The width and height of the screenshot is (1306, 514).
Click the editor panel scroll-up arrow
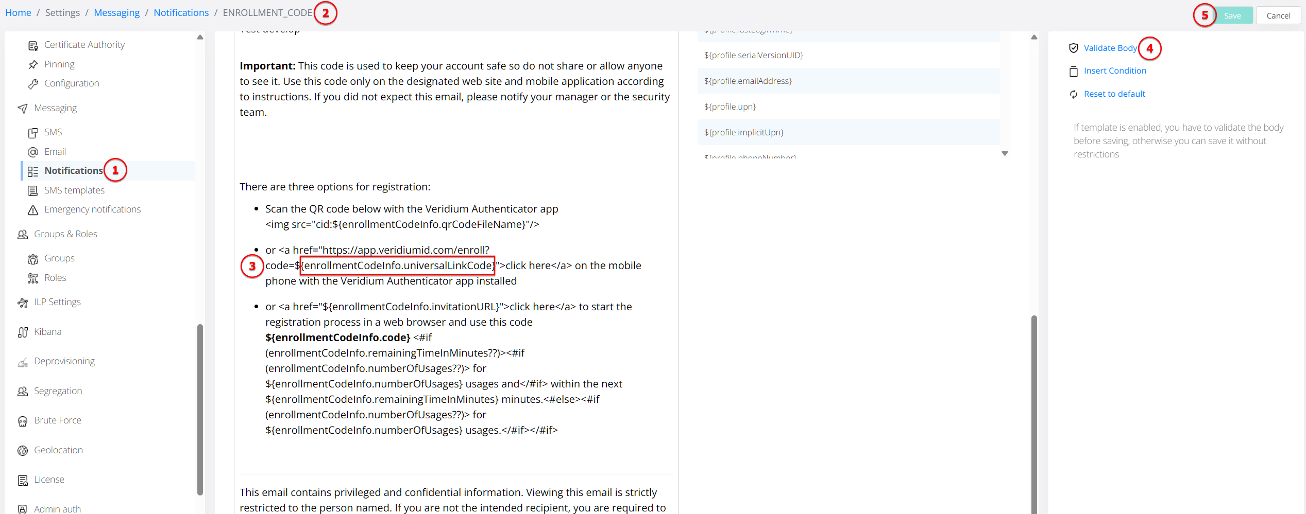1034,37
